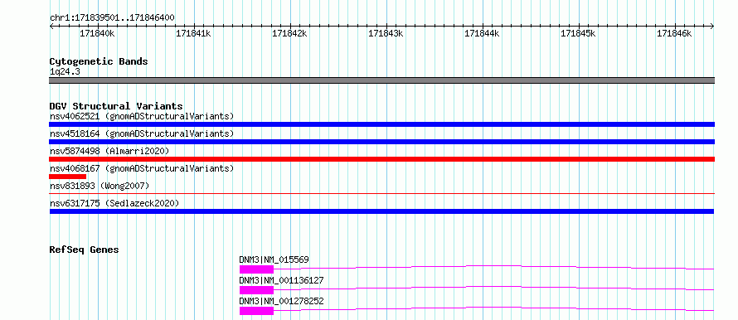738x320 pixels.
Task: Open the nsv831893 (Wong2007) variant label
Action: 100,186
